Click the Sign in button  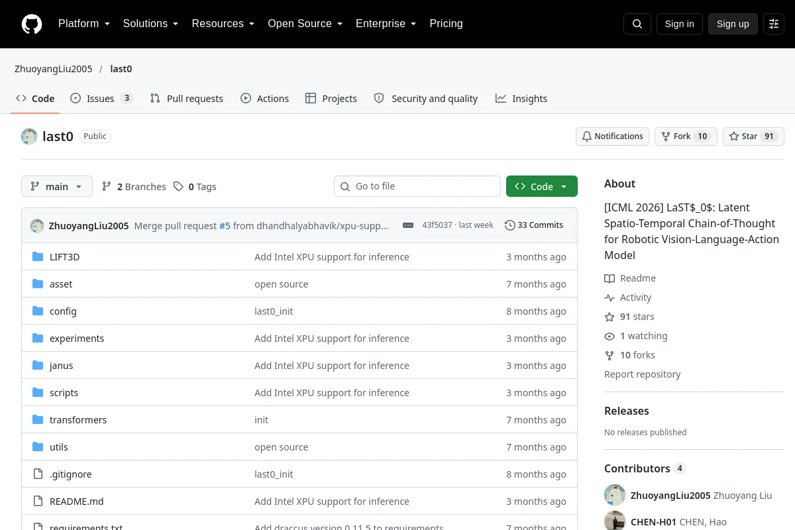click(x=679, y=24)
